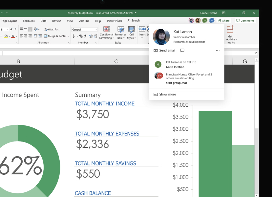Apply percent style

pos(81,36)
